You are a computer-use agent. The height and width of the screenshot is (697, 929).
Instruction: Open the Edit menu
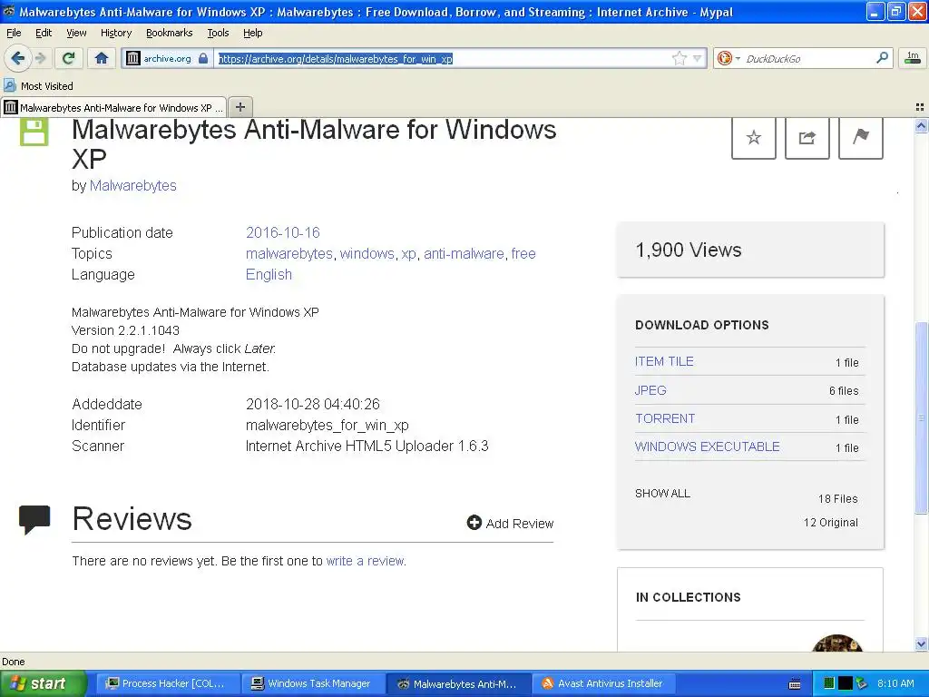[44, 34]
